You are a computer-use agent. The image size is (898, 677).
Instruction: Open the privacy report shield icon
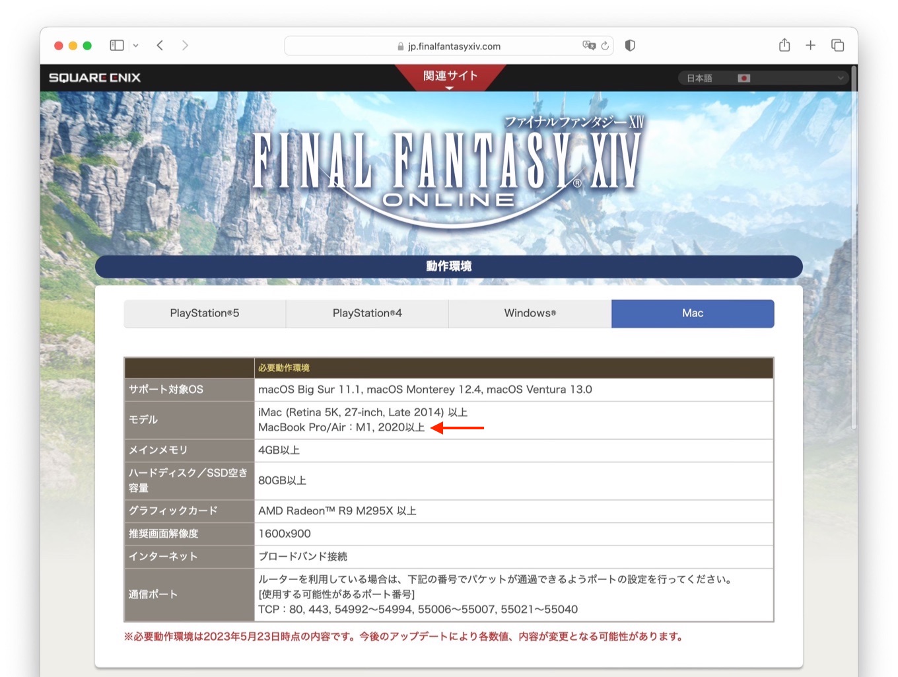[x=630, y=46]
